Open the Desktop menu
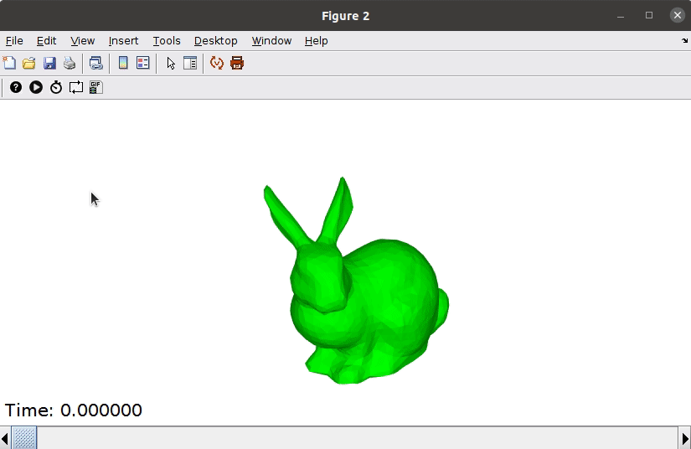The height and width of the screenshot is (449, 691). 216,40
